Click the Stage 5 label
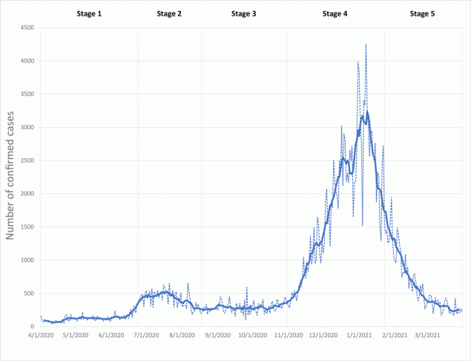471x361 pixels. pyautogui.click(x=422, y=13)
